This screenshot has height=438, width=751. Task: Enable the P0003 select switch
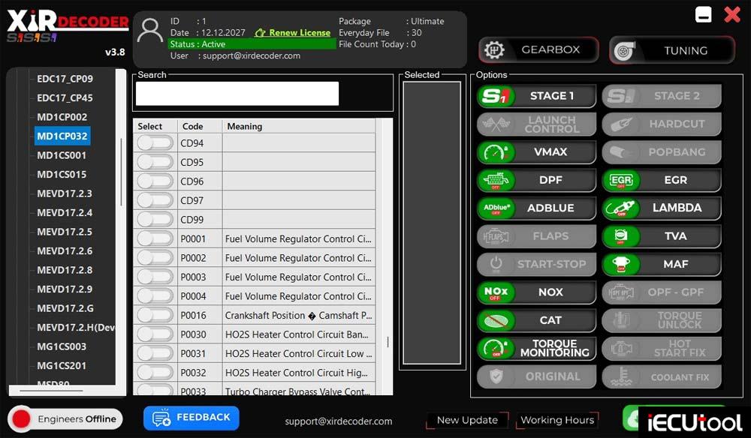point(155,277)
